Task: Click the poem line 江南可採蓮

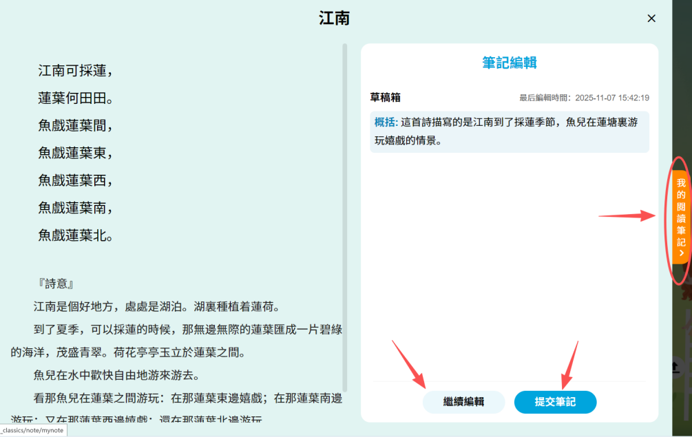Action: coord(74,70)
